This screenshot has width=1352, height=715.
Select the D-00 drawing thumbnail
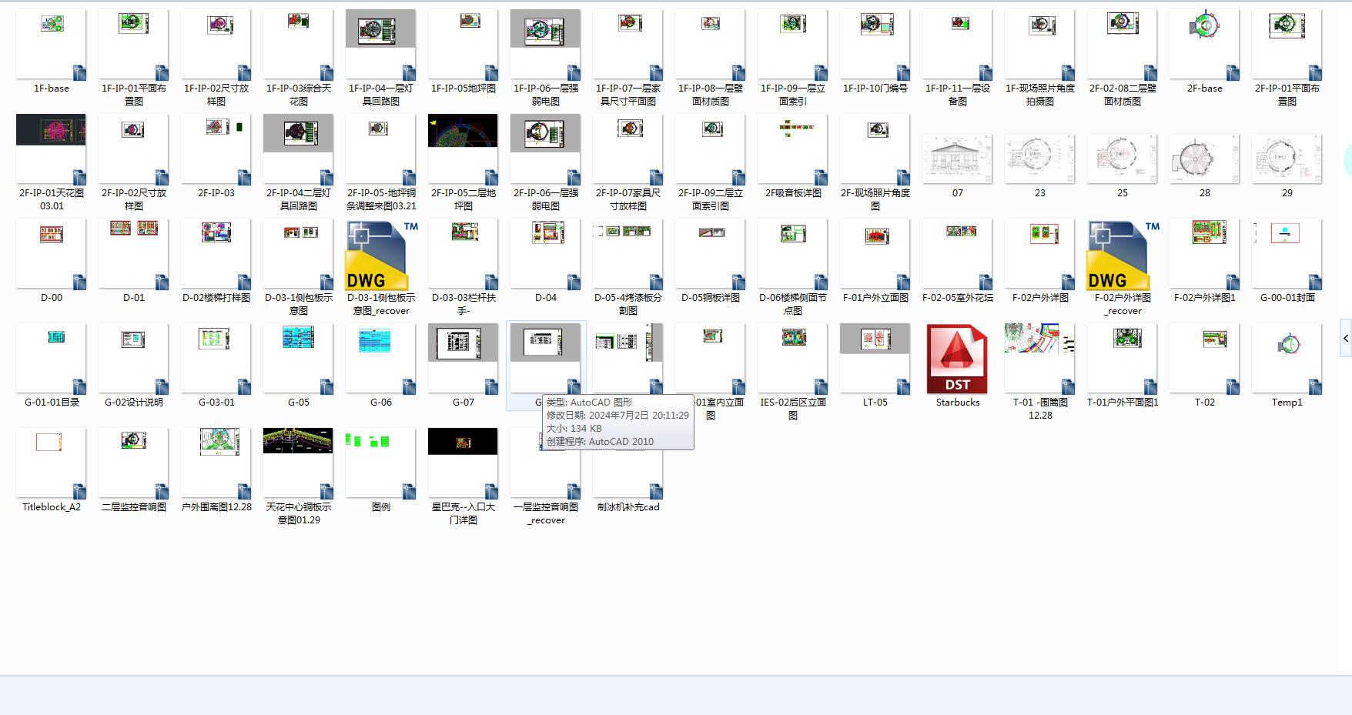51,254
